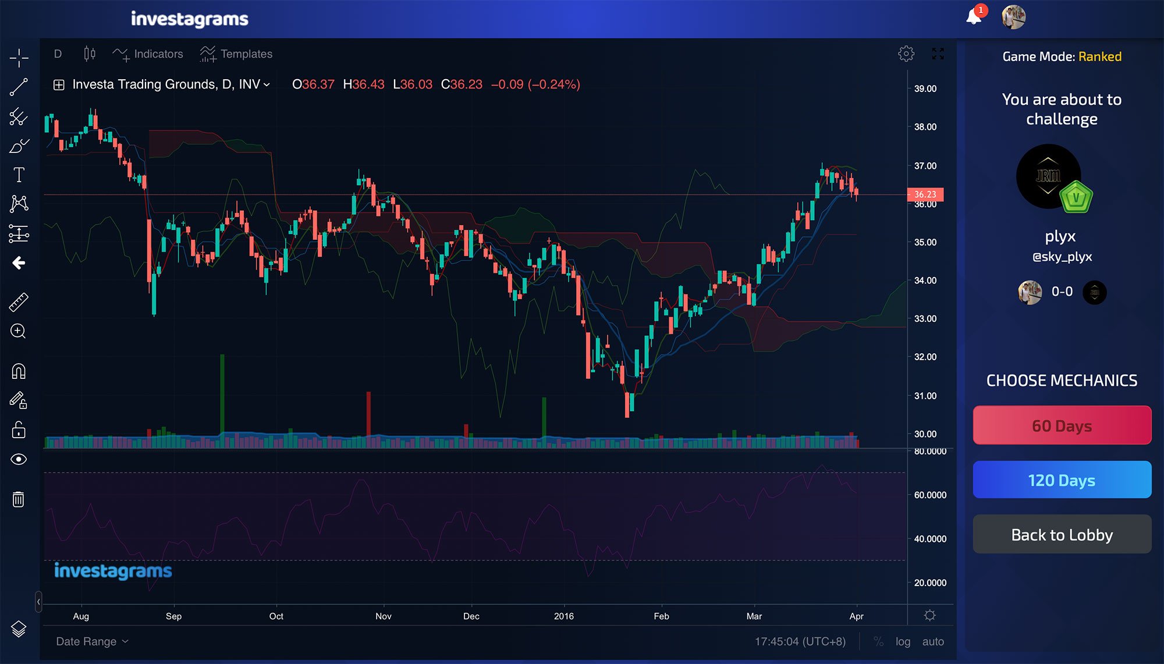Toggle the magnet snap mode
Screen dimensions: 1164x664
[19, 371]
